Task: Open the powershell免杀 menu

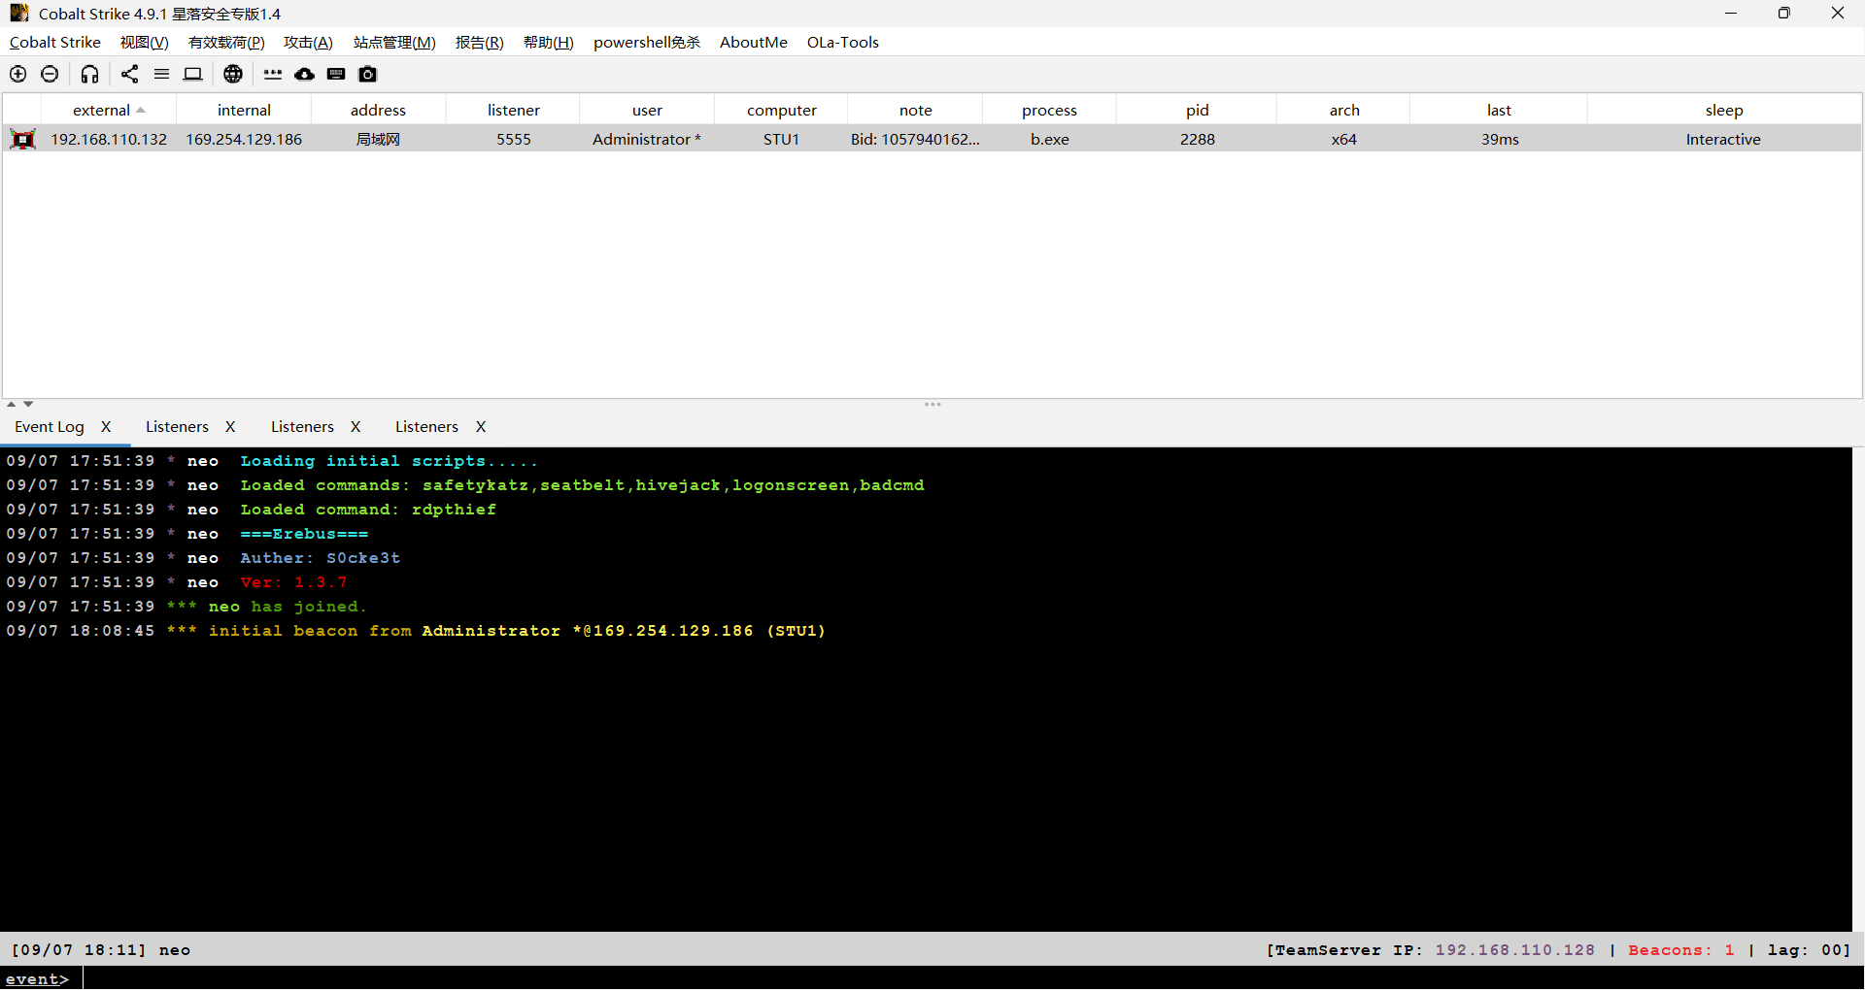Action: 647,42
